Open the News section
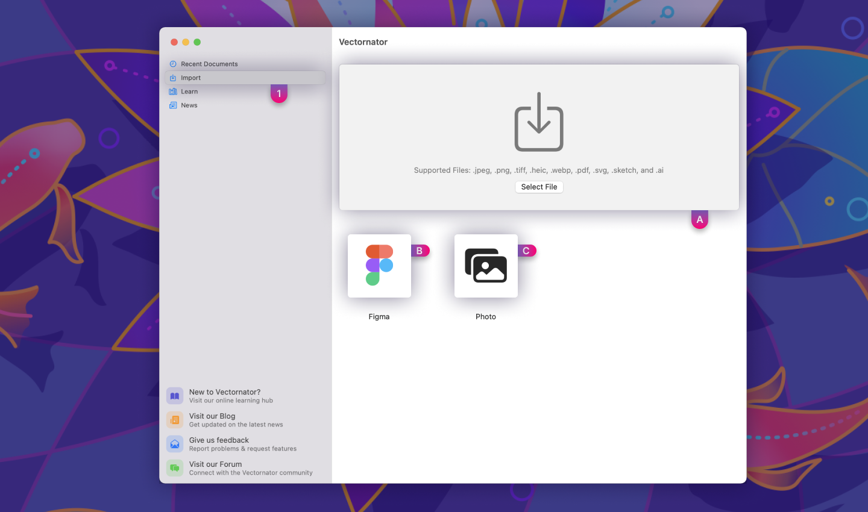The width and height of the screenshot is (868, 512). coord(245,105)
